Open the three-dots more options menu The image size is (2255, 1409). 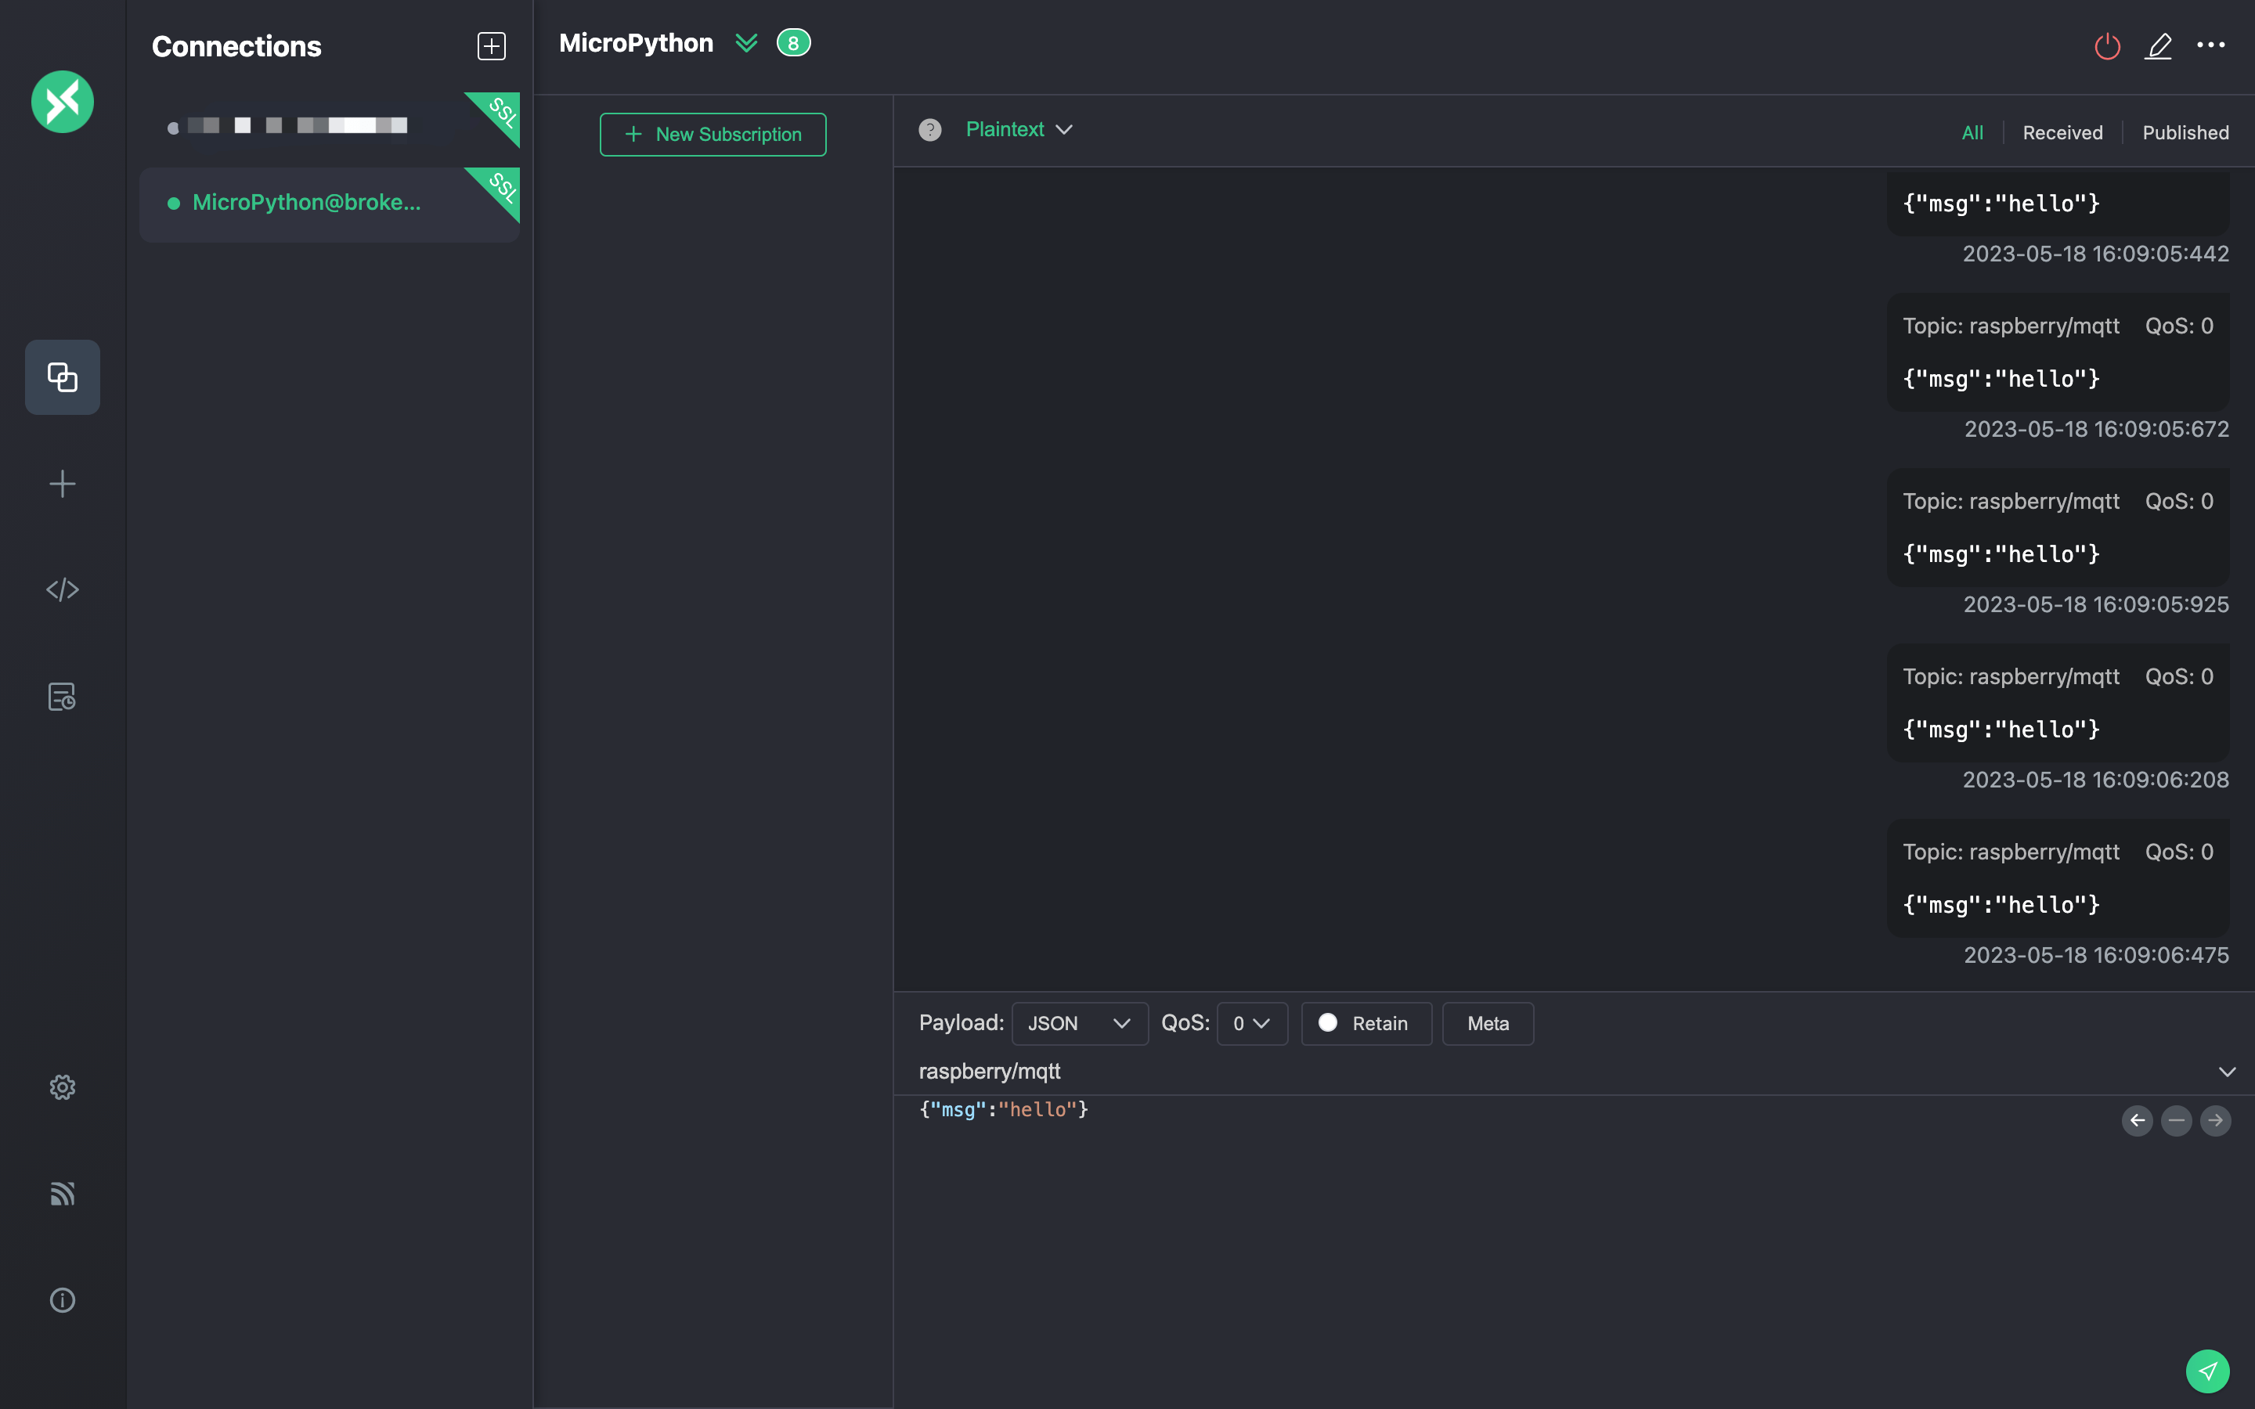pyautogui.click(x=2210, y=45)
